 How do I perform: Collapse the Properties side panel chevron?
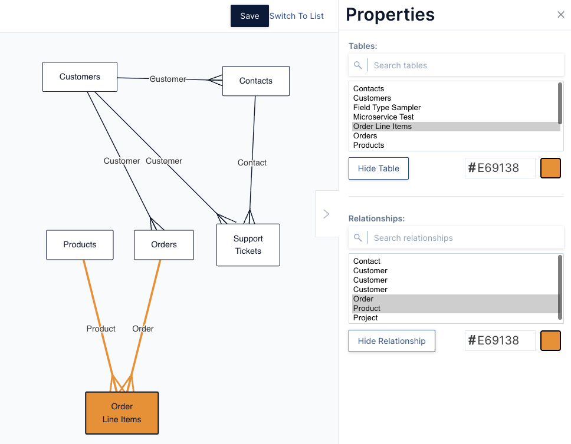pos(326,214)
